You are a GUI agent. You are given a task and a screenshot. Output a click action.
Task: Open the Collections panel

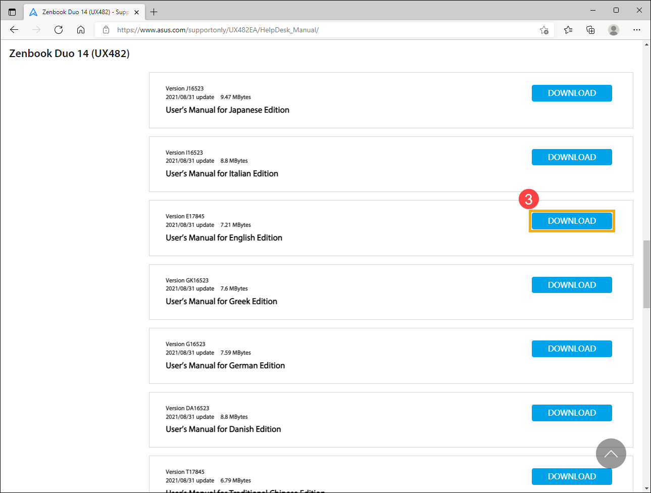click(x=590, y=30)
